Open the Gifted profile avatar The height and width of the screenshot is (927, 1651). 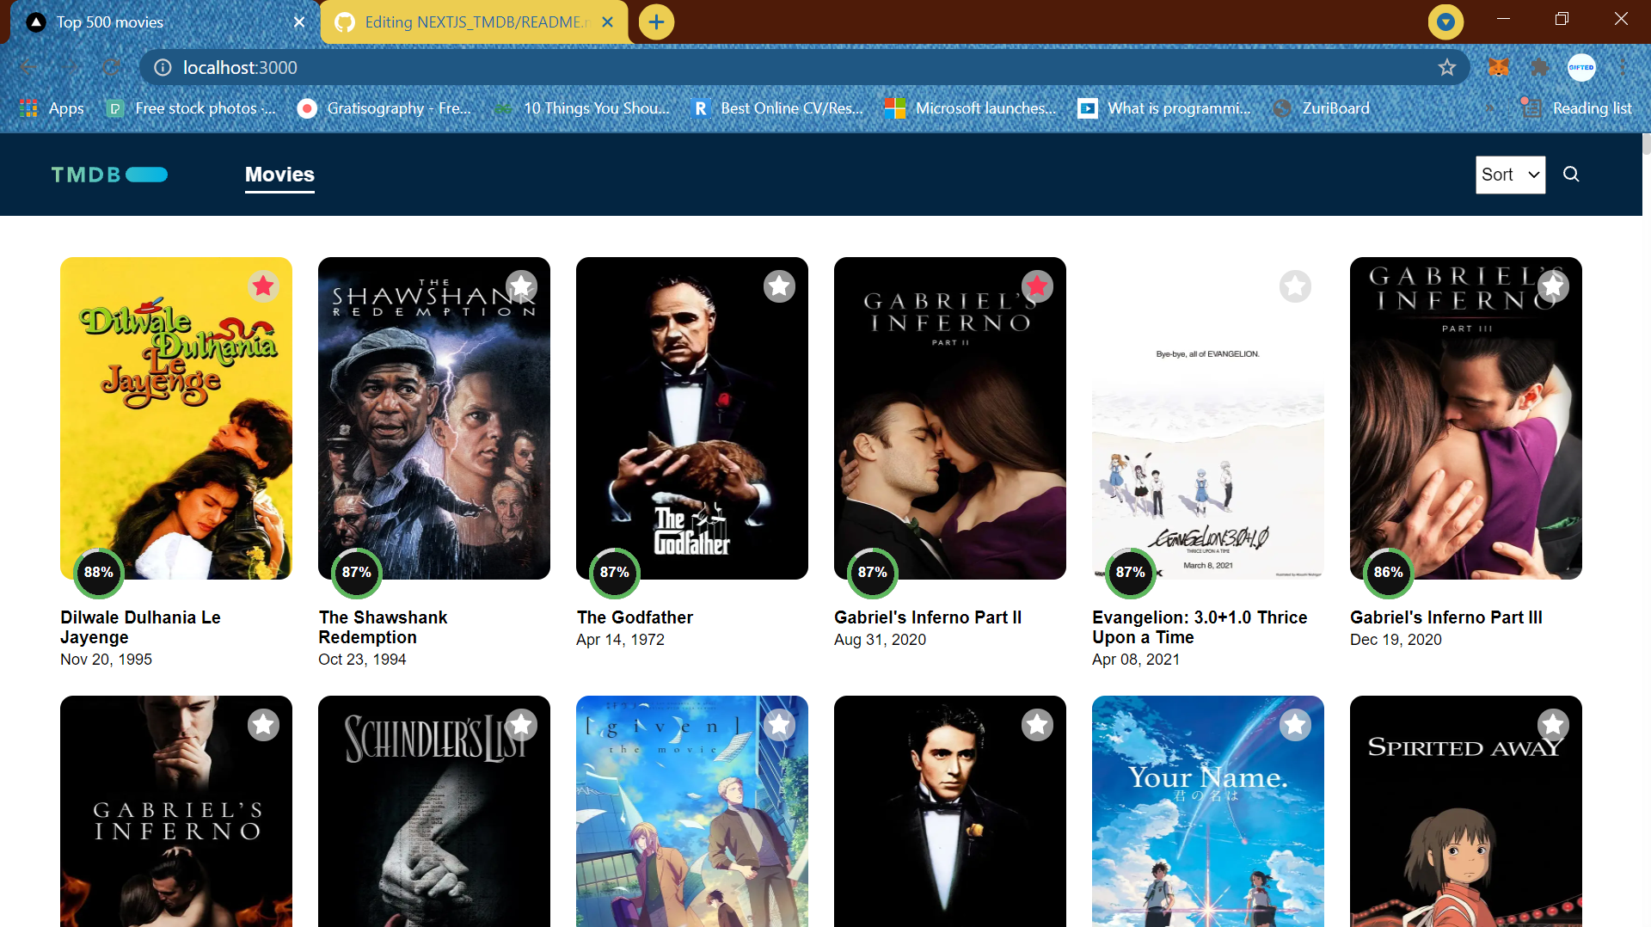[x=1581, y=67]
